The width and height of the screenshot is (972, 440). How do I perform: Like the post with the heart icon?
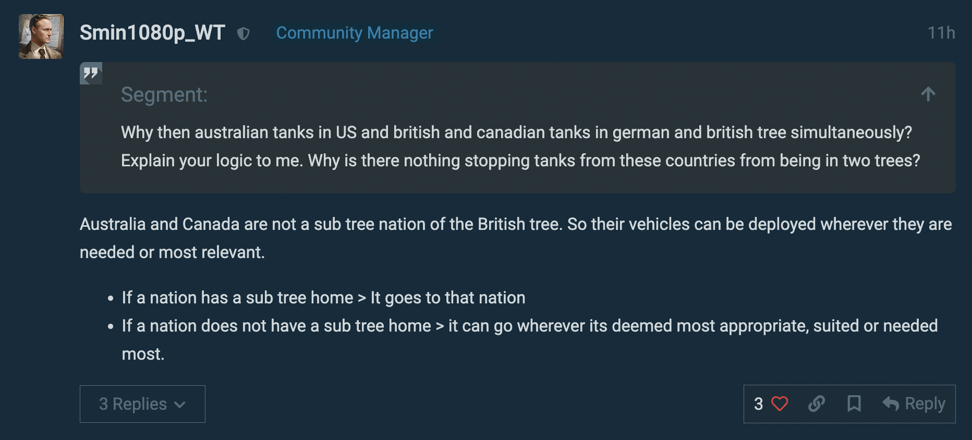[x=780, y=404]
